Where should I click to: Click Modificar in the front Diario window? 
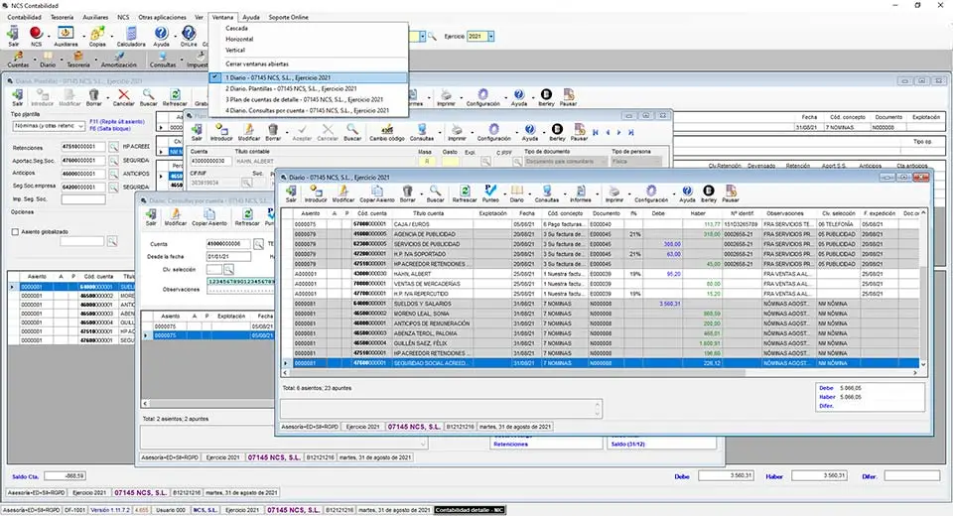tap(342, 193)
